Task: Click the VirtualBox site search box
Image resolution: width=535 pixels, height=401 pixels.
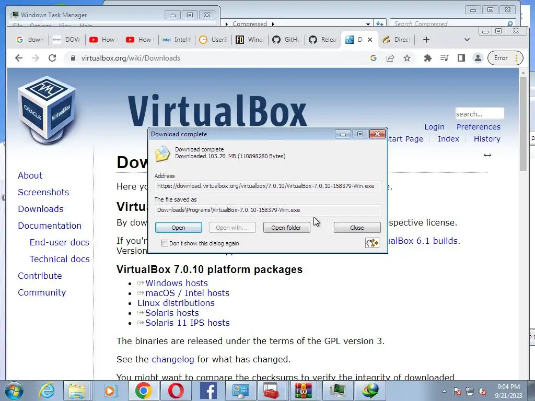Action: (x=480, y=114)
